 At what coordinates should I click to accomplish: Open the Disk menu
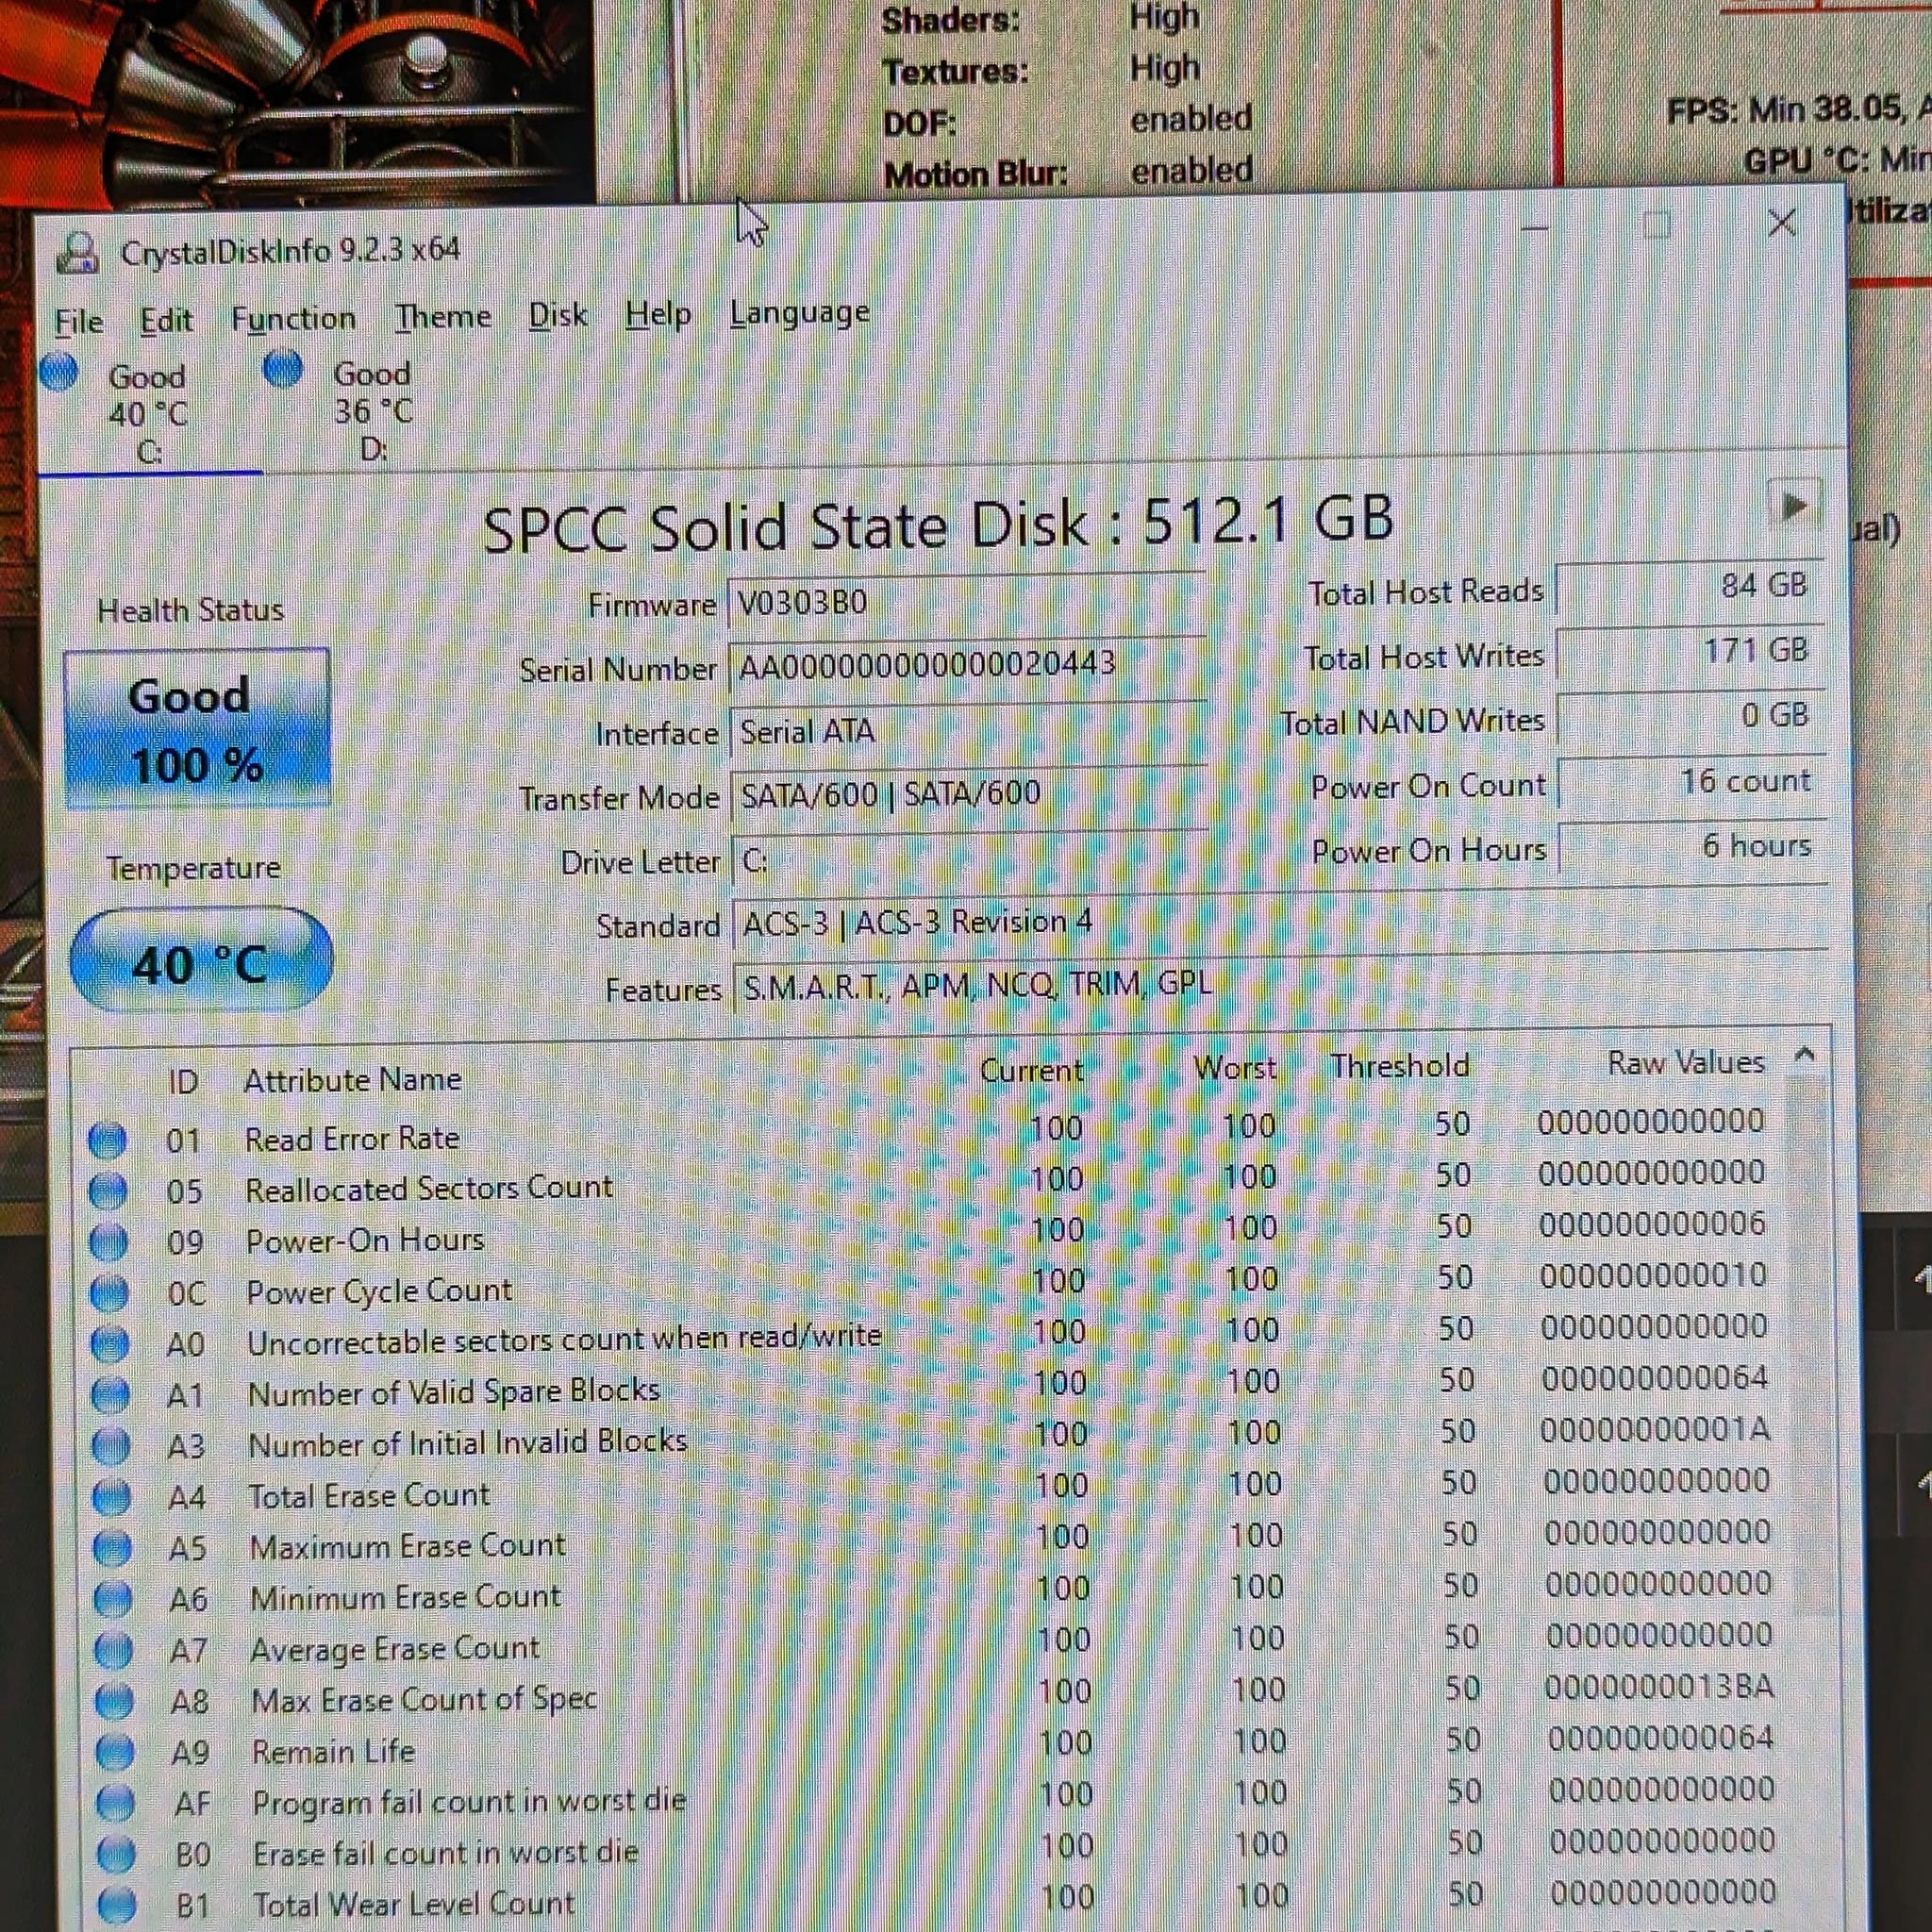(558, 316)
